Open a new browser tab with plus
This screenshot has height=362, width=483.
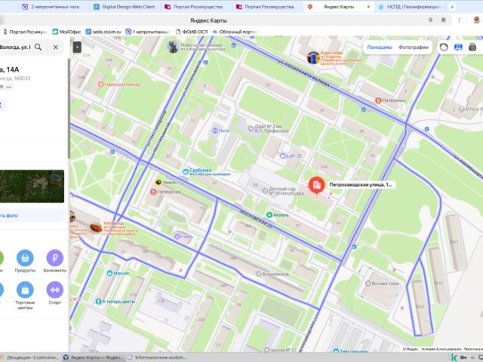coord(452,7)
